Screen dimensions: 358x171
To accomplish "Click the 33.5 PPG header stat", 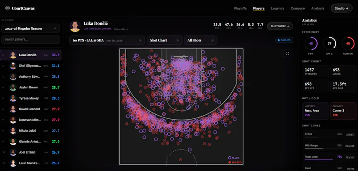I will (x=217, y=25).
